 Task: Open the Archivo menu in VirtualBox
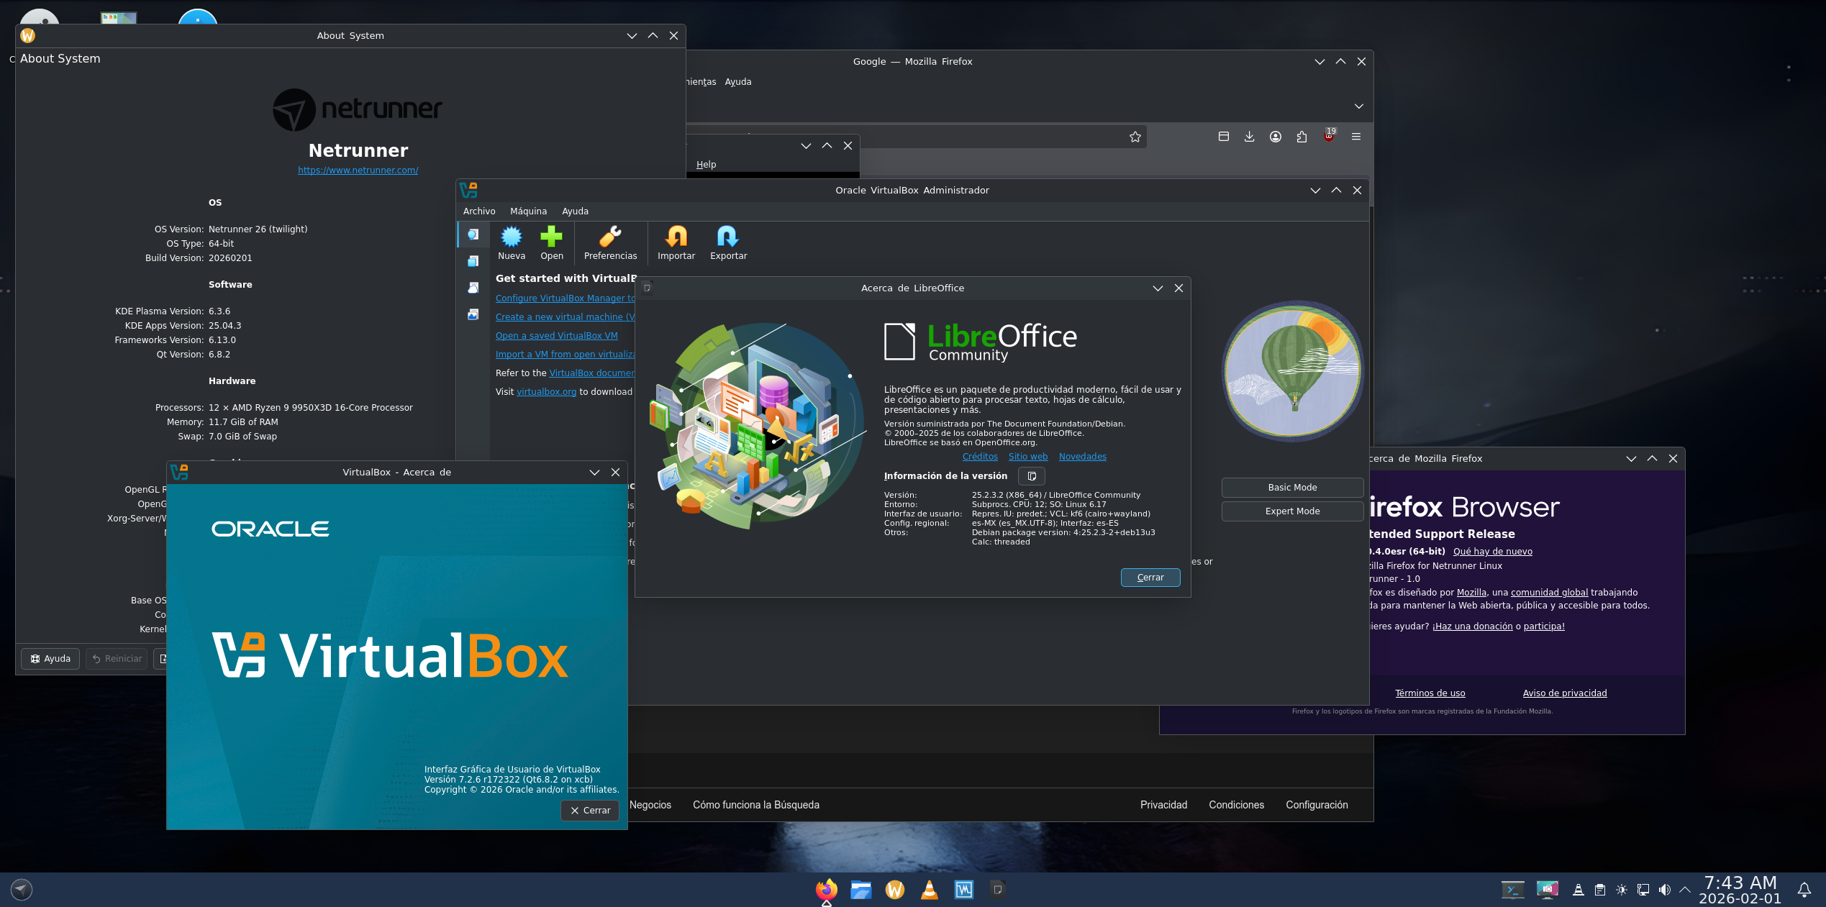478,211
